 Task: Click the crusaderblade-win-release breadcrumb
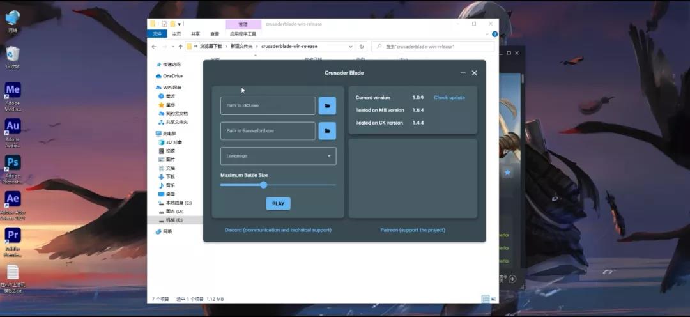click(x=289, y=46)
